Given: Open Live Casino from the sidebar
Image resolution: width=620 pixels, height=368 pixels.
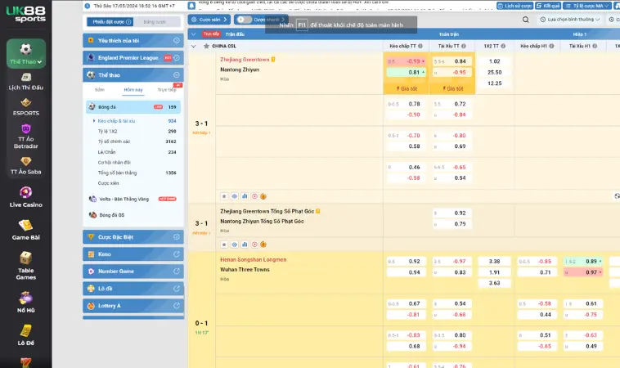Looking at the screenshot, I should tap(25, 196).
